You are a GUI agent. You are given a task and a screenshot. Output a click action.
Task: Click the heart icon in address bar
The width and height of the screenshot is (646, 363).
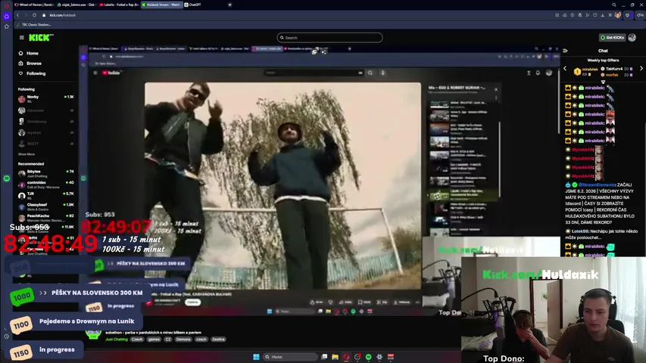coord(595,15)
